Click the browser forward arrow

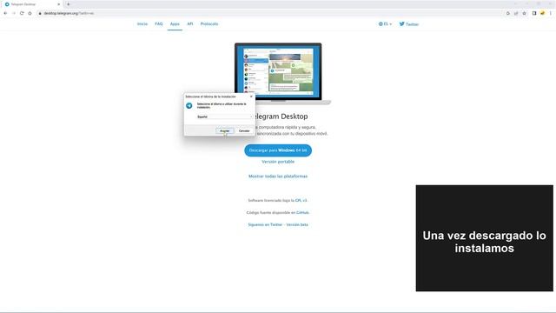coord(14,13)
